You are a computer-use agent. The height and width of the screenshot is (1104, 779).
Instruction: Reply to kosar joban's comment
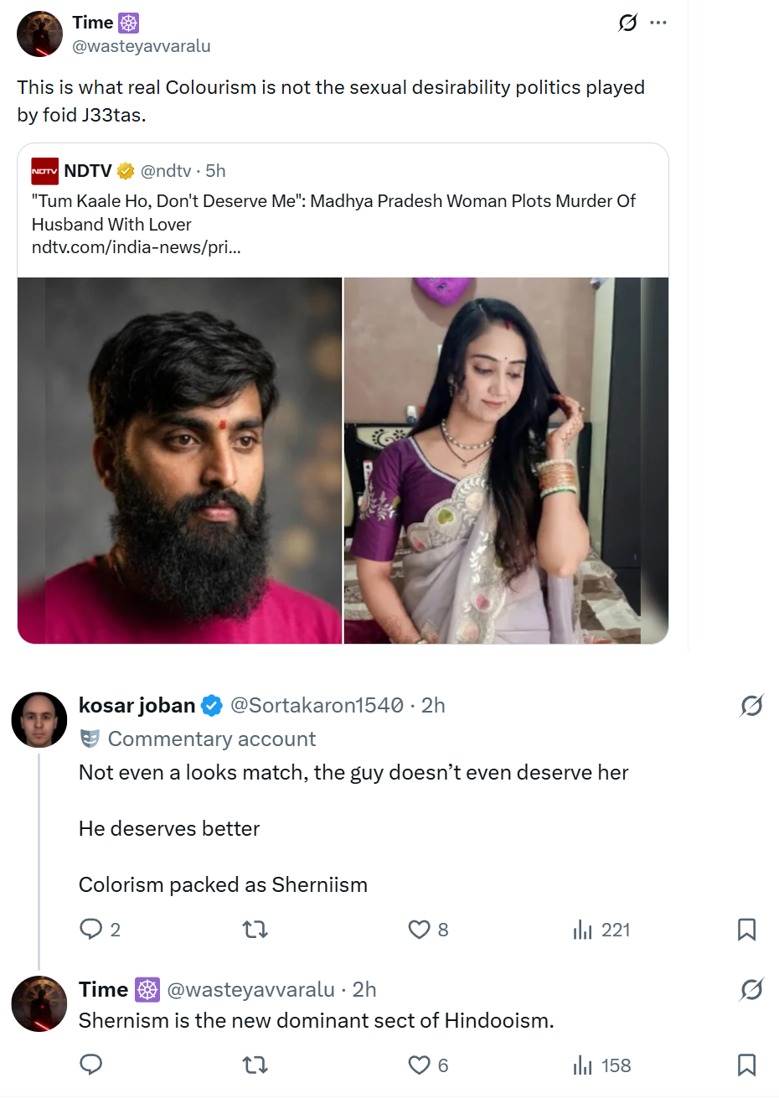coord(90,929)
